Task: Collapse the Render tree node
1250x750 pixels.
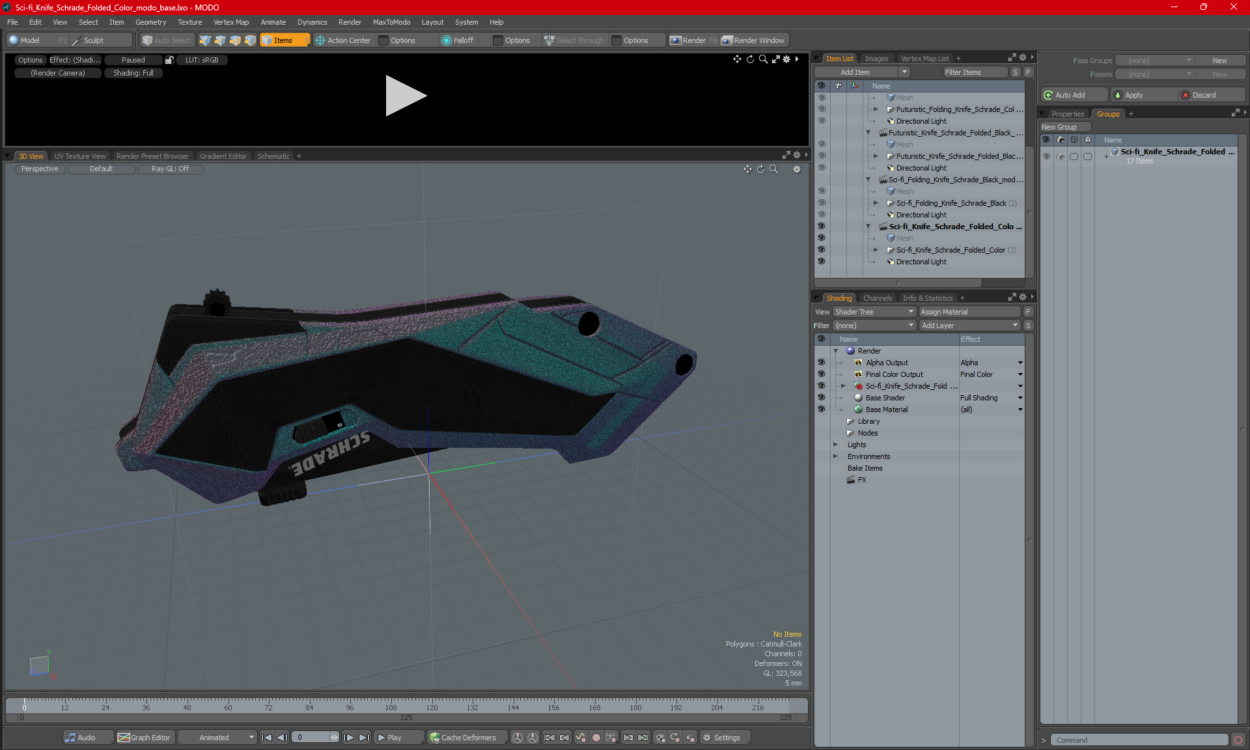Action: 836,351
